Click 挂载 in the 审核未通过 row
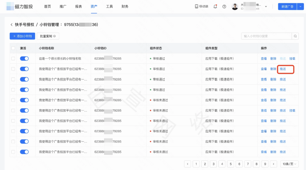The image size is (306, 170). tap(292, 110)
